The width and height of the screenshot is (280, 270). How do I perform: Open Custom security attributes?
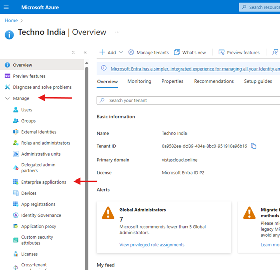[37, 240]
